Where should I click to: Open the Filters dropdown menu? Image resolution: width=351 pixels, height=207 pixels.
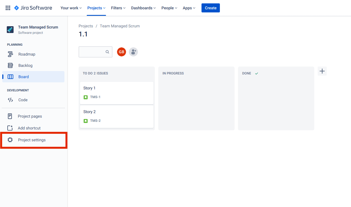(x=118, y=8)
